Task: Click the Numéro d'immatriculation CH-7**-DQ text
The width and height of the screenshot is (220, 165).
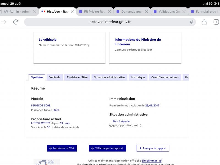Action: pos(64,45)
